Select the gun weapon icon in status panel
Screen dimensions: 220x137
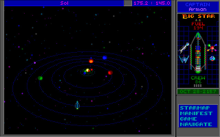click(x=184, y=48)
